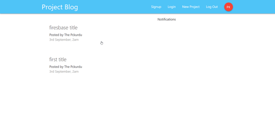Click the date under first title
The height and width of the screenshot is (129, 275).
click(64, 72)
